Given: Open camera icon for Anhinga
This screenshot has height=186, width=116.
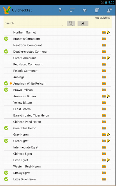Looking at the screenshot, I should click(x=104, y=77).
